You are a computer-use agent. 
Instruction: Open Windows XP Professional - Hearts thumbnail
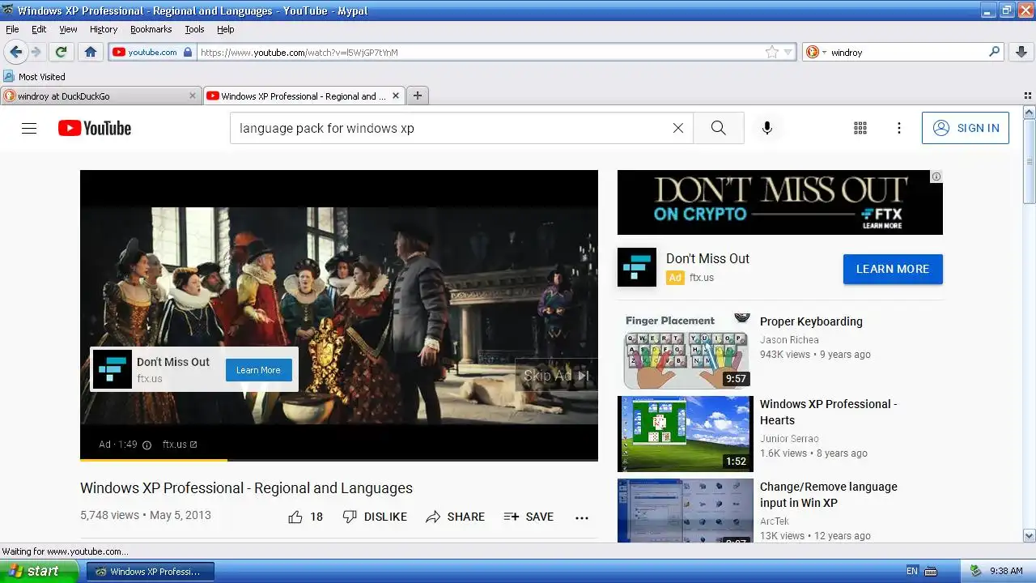pos(686,434)
